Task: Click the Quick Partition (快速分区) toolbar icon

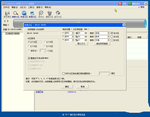Action: [24, 13]
